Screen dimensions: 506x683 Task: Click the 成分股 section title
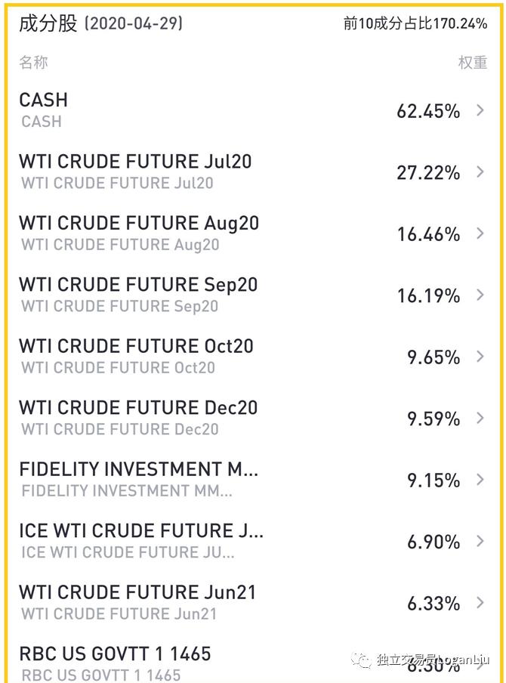pyautogui.click(x=48, y=23)
